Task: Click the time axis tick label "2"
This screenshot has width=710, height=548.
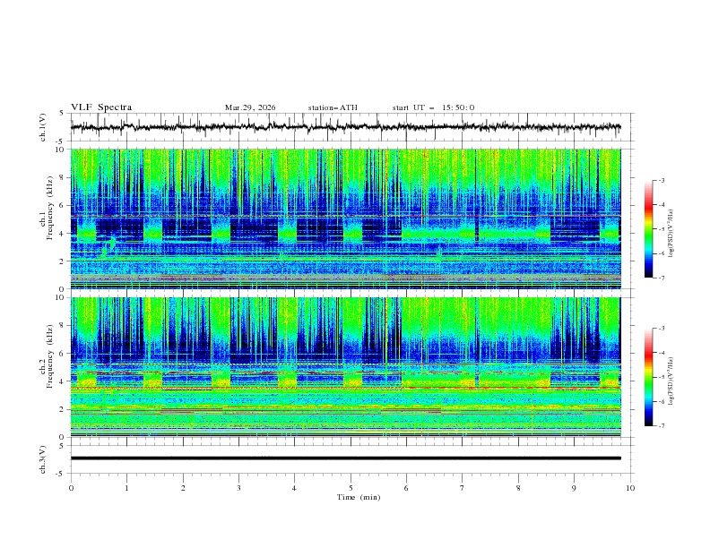Action: (183, 488)
